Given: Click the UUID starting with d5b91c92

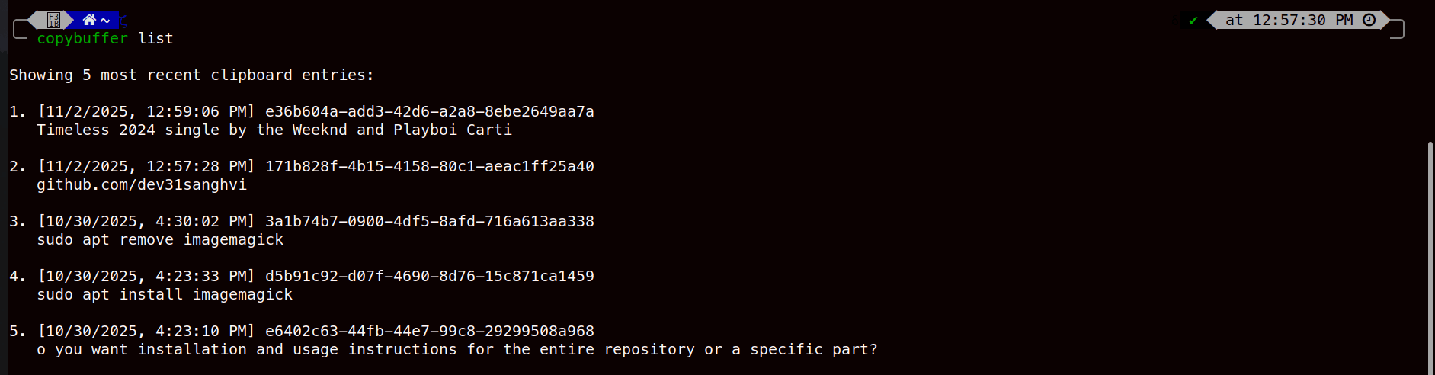Looking at the screenshot, I should [430, 277].
